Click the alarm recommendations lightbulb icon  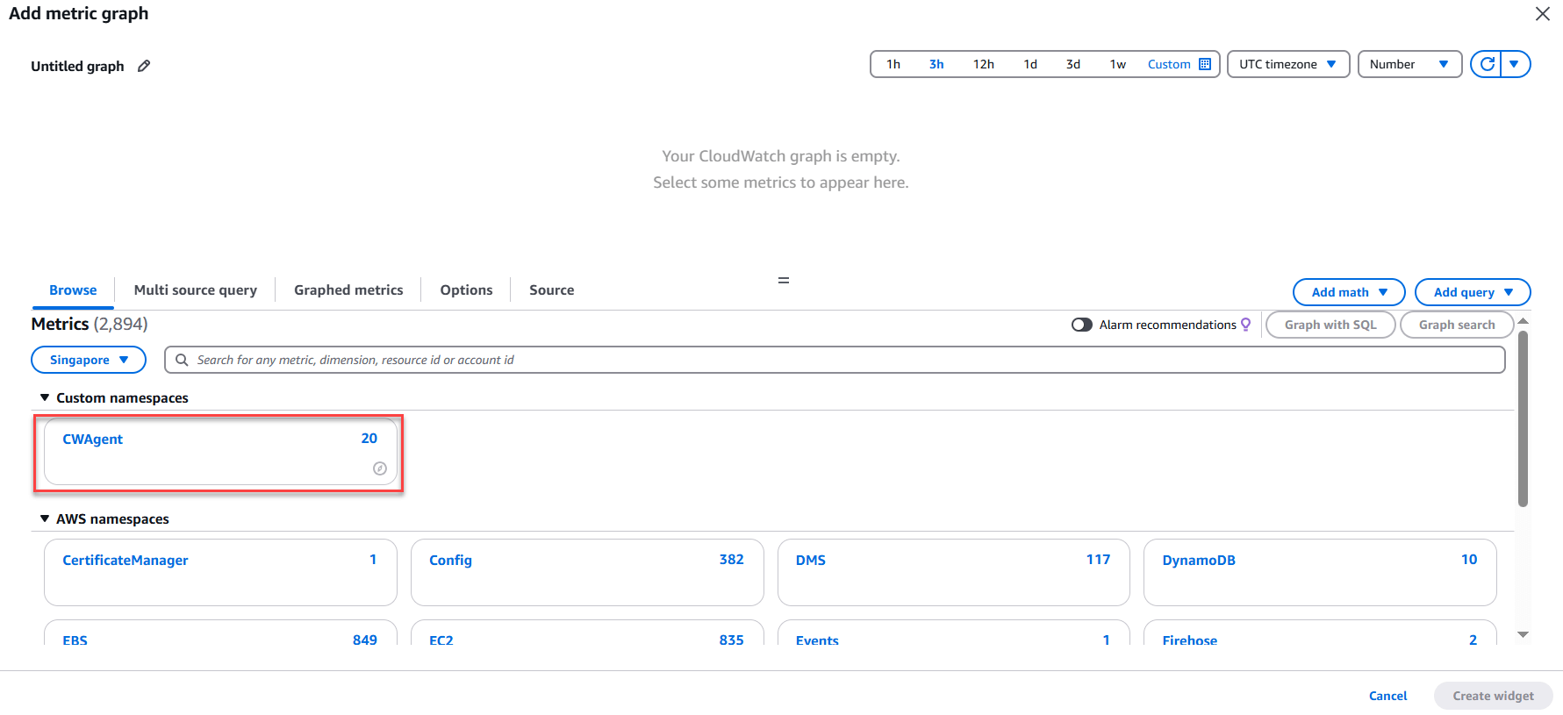[x=1245, y=325]
